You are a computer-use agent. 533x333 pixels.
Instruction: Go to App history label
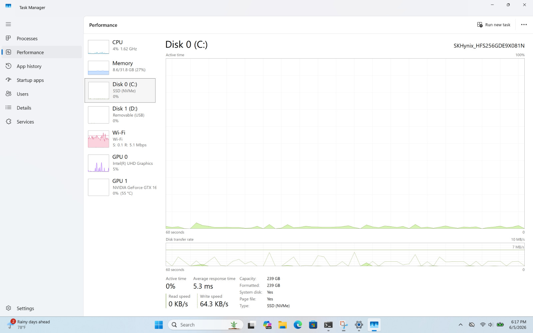[x=29, y=66]
